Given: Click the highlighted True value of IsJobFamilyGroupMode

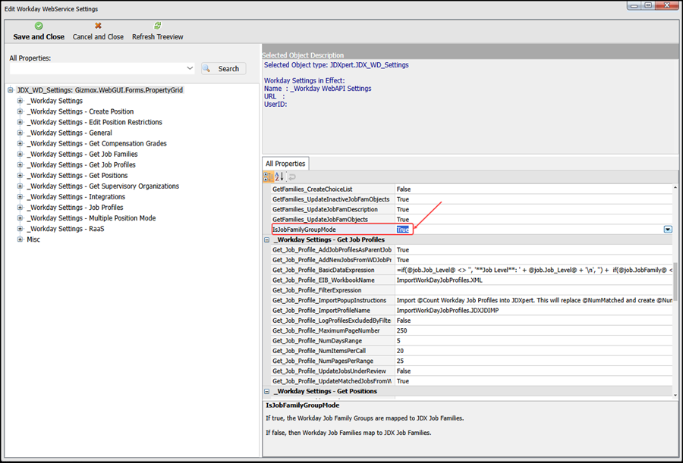Looking at the screenshot, I should point(402,230).
